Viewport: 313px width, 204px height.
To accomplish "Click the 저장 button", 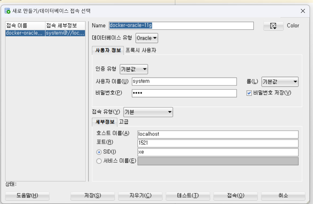I will point(93,195).
